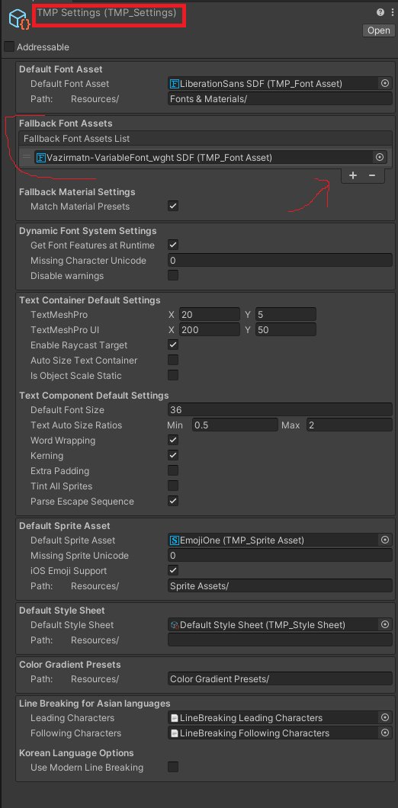Toggle the Addressable checkbox
398x808 pixels.
pyautogui.click(x=9, y=47)
